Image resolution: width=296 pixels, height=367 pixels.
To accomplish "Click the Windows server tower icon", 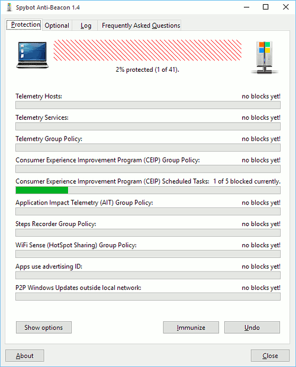I will (265, 58).
